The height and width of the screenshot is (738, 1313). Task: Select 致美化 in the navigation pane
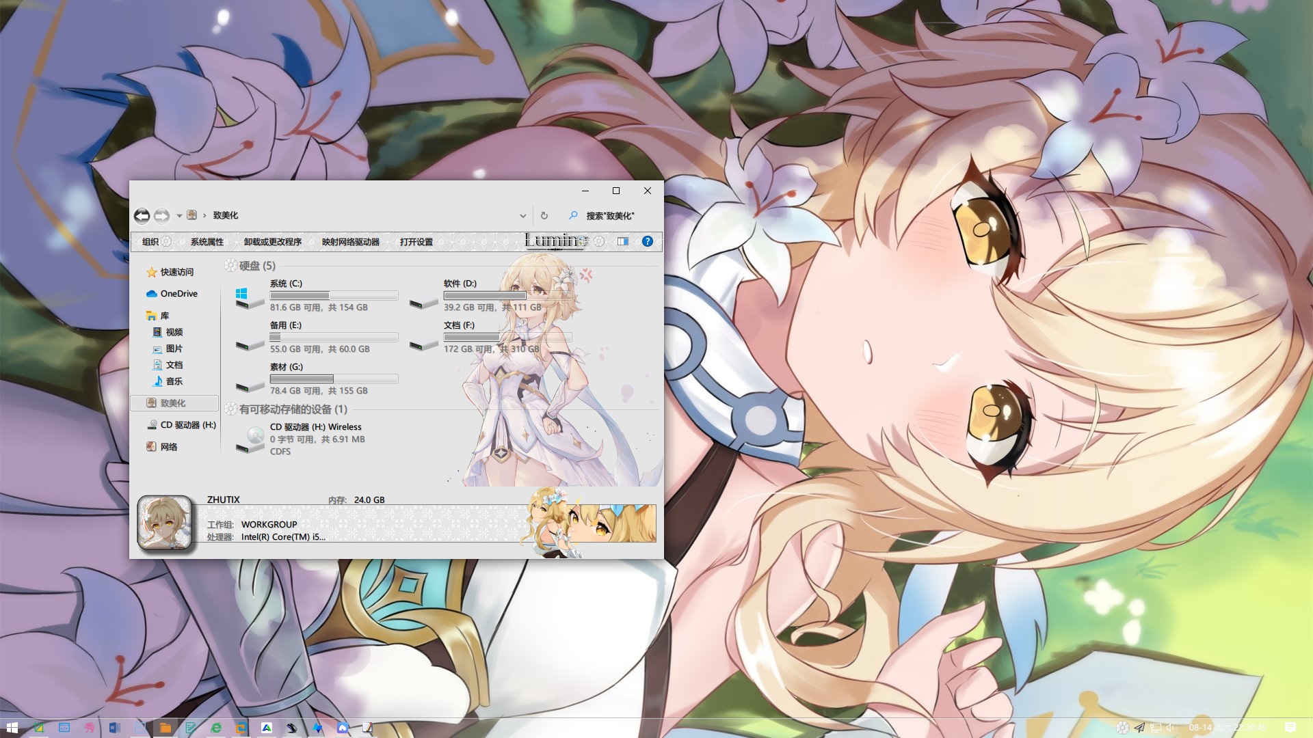click(174, 403)
